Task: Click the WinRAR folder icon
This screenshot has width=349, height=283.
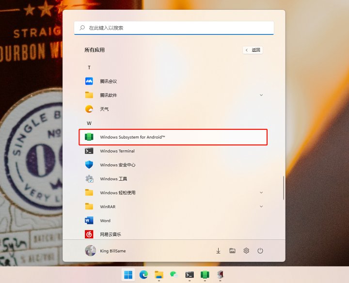Action: pos(89,206)
